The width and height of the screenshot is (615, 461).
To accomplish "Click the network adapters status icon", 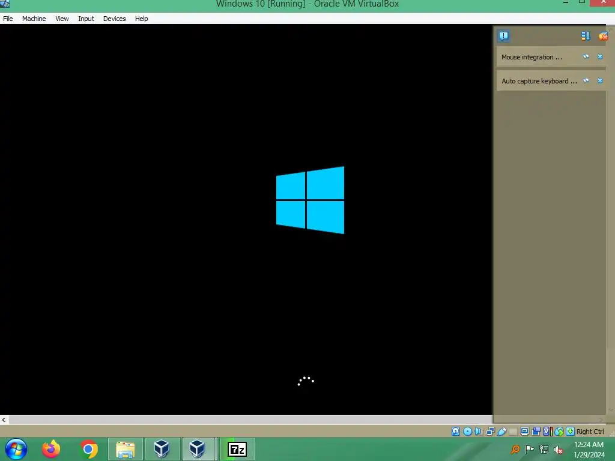I will pos(490,431).
